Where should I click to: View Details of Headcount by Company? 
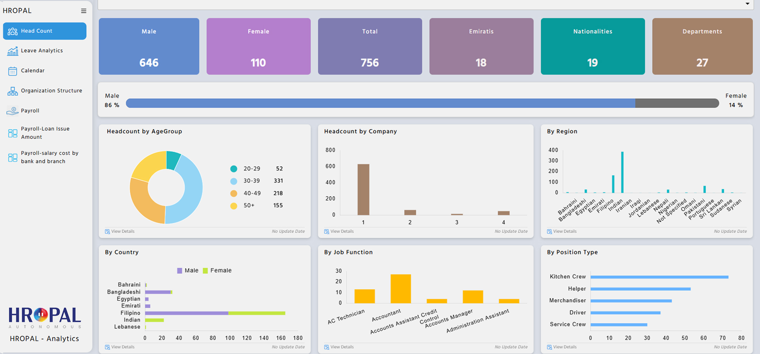click(x=342, y=232)
